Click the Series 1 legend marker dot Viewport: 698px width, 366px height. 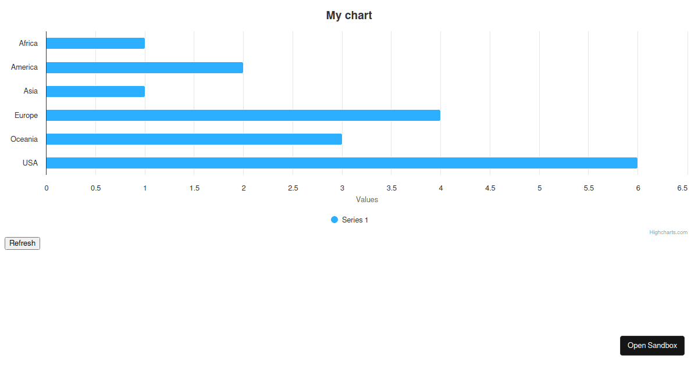(x=334, y=220)
